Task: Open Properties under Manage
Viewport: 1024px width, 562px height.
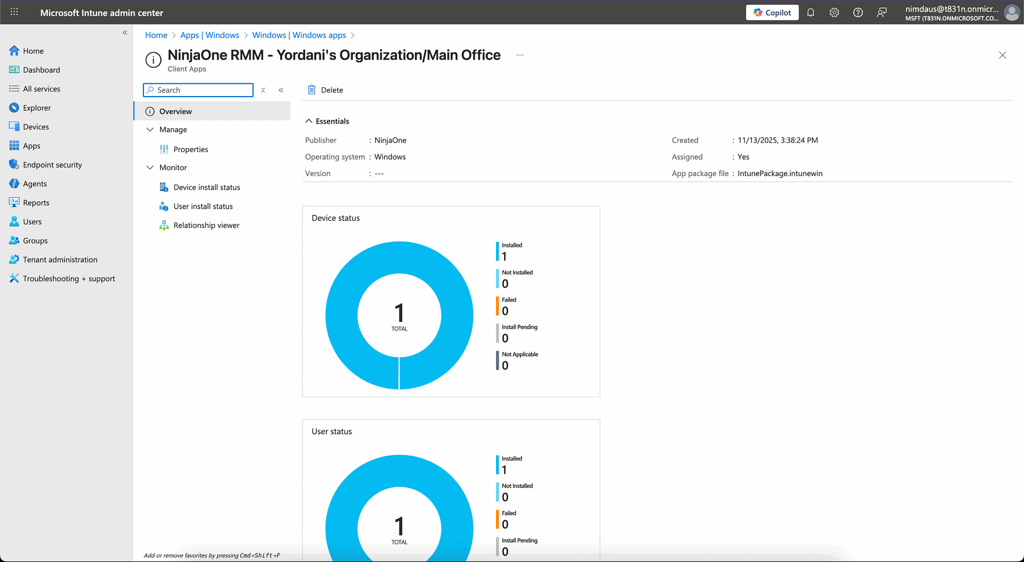Action: click(190, 149)
